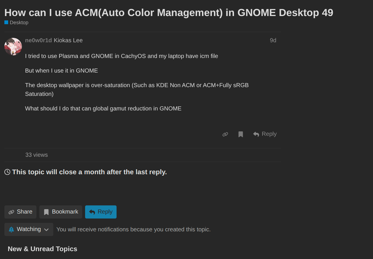Click the New & Unread Topics heading

(43, 249)
